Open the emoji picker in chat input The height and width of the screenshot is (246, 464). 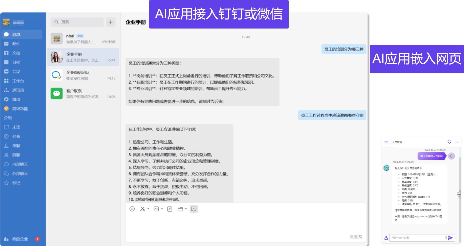(132, 209)
